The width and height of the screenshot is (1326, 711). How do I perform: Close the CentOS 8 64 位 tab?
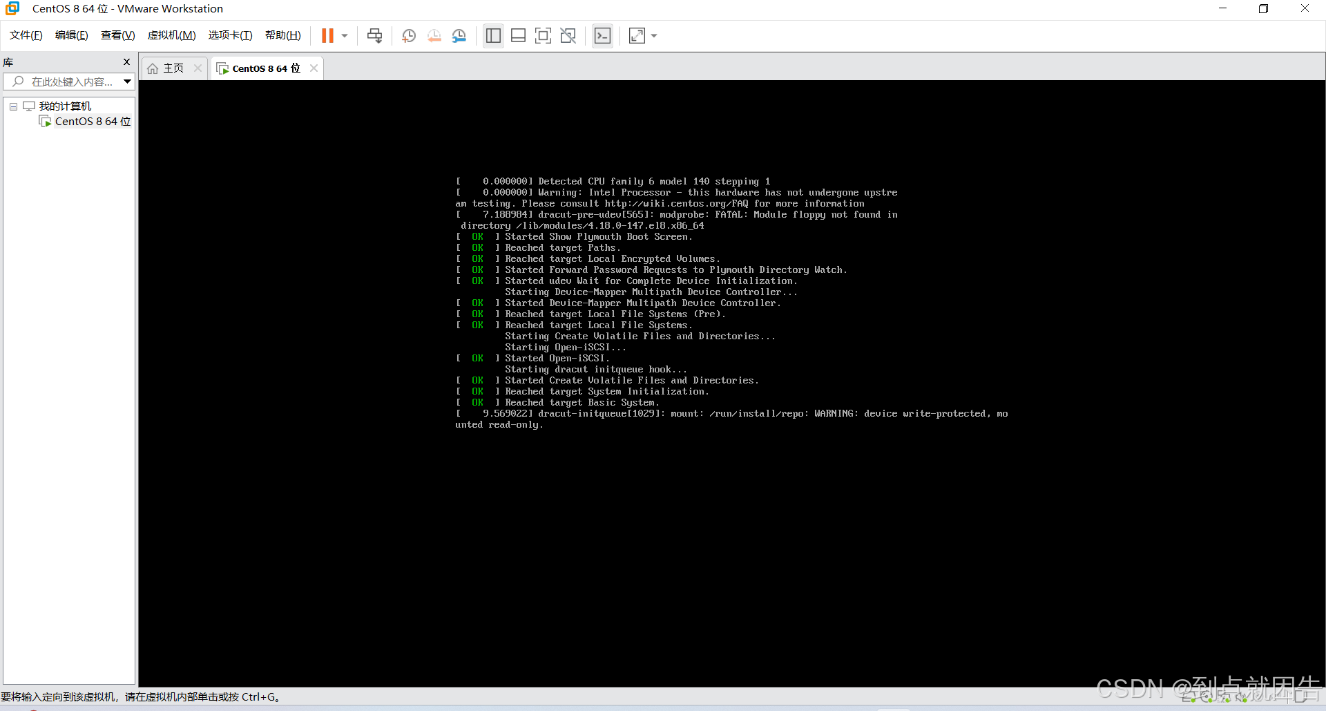click(314, 68)
